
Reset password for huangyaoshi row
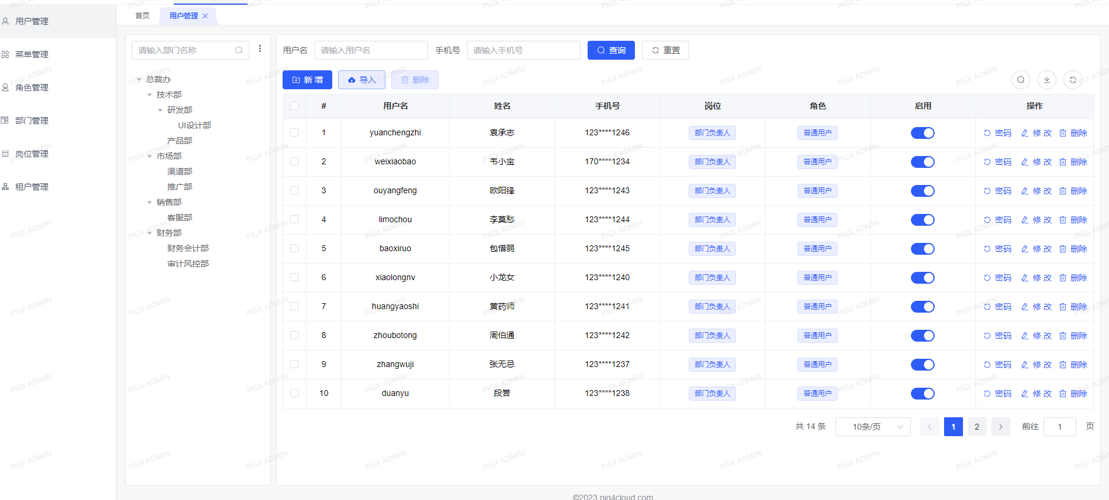pyautogui.click(x=998, y=307)
